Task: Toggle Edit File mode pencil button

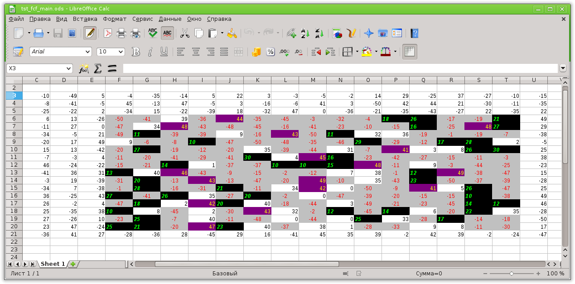Action: 90,33
